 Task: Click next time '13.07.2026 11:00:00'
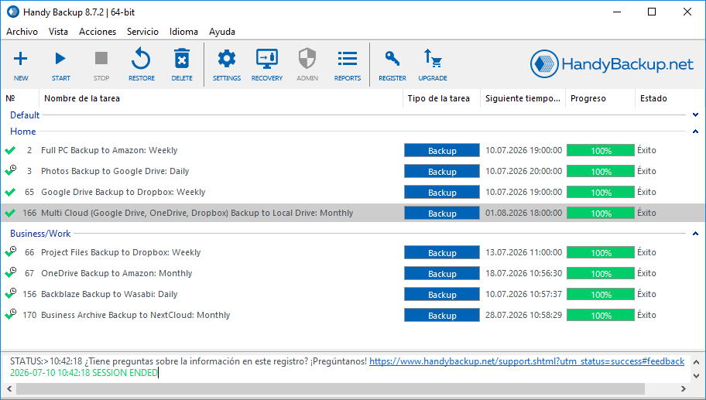pos(523,252)
